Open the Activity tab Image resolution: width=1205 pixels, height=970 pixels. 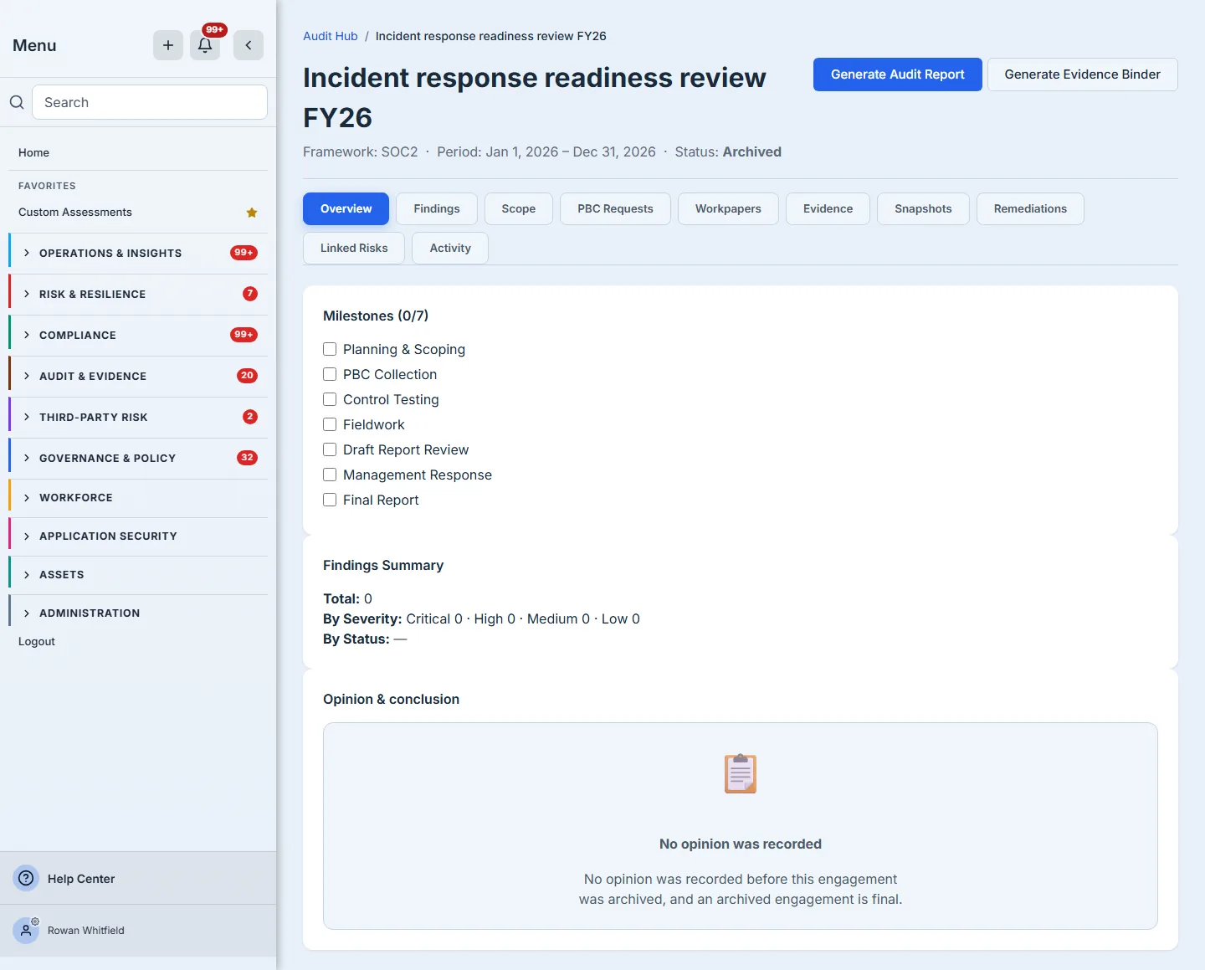(x=450, y=248)
